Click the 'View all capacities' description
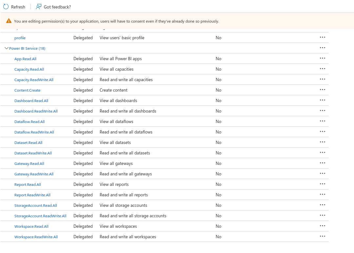This screenshot has height=253, width=354. (116, 69)
